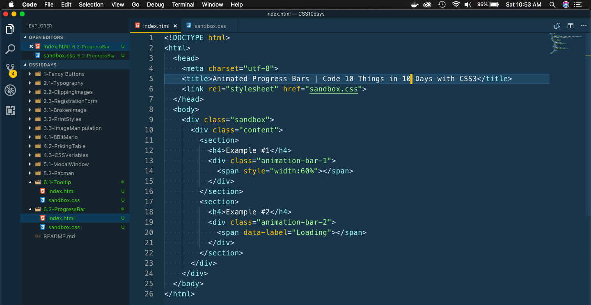The height and width of the screenshot is (305, 591).
Task: Collapse the OPEN EDITORS section
Action: coord(75,37)
